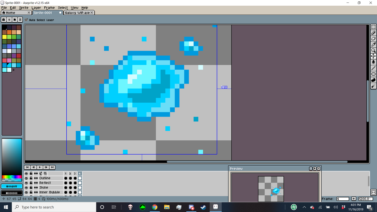The width and height of the screenshot is (377, 212).
Task: Select the Line tool
Action: [374, 68]
